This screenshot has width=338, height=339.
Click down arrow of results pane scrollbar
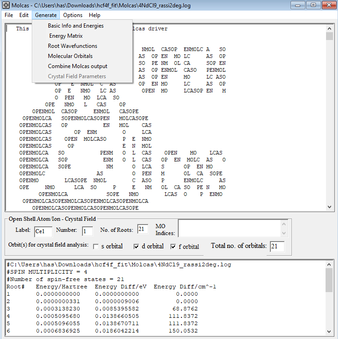[x=329, y=332]
